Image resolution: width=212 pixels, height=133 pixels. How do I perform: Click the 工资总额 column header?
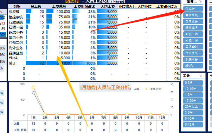tap(59, 6)
